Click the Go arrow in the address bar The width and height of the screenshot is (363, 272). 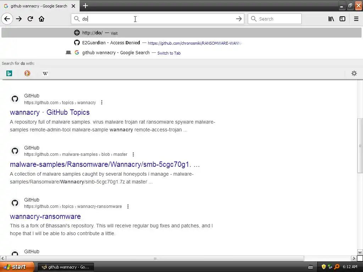coord(239,19)
